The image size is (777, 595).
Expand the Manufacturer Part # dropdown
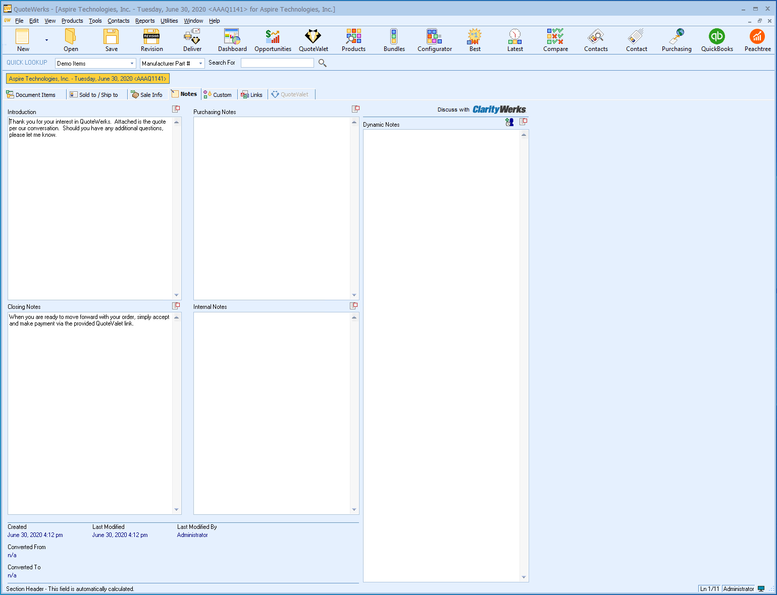(x=200, y=64)
